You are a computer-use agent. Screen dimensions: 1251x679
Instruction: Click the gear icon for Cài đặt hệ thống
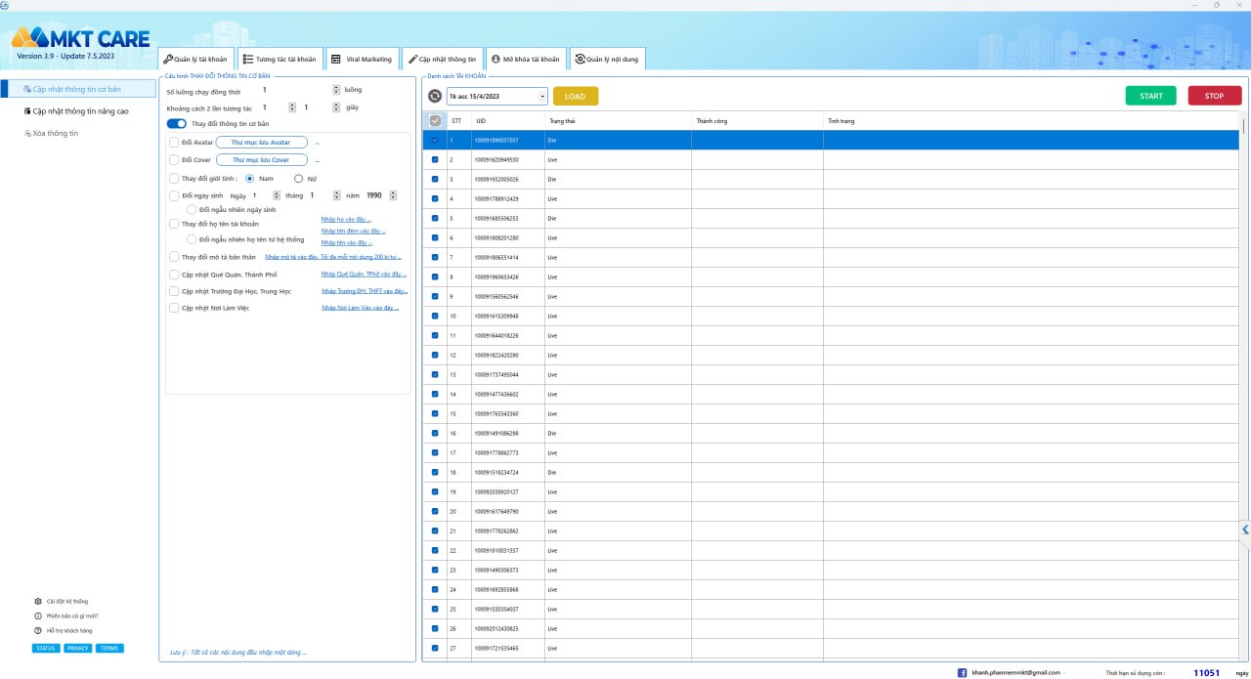37,601
